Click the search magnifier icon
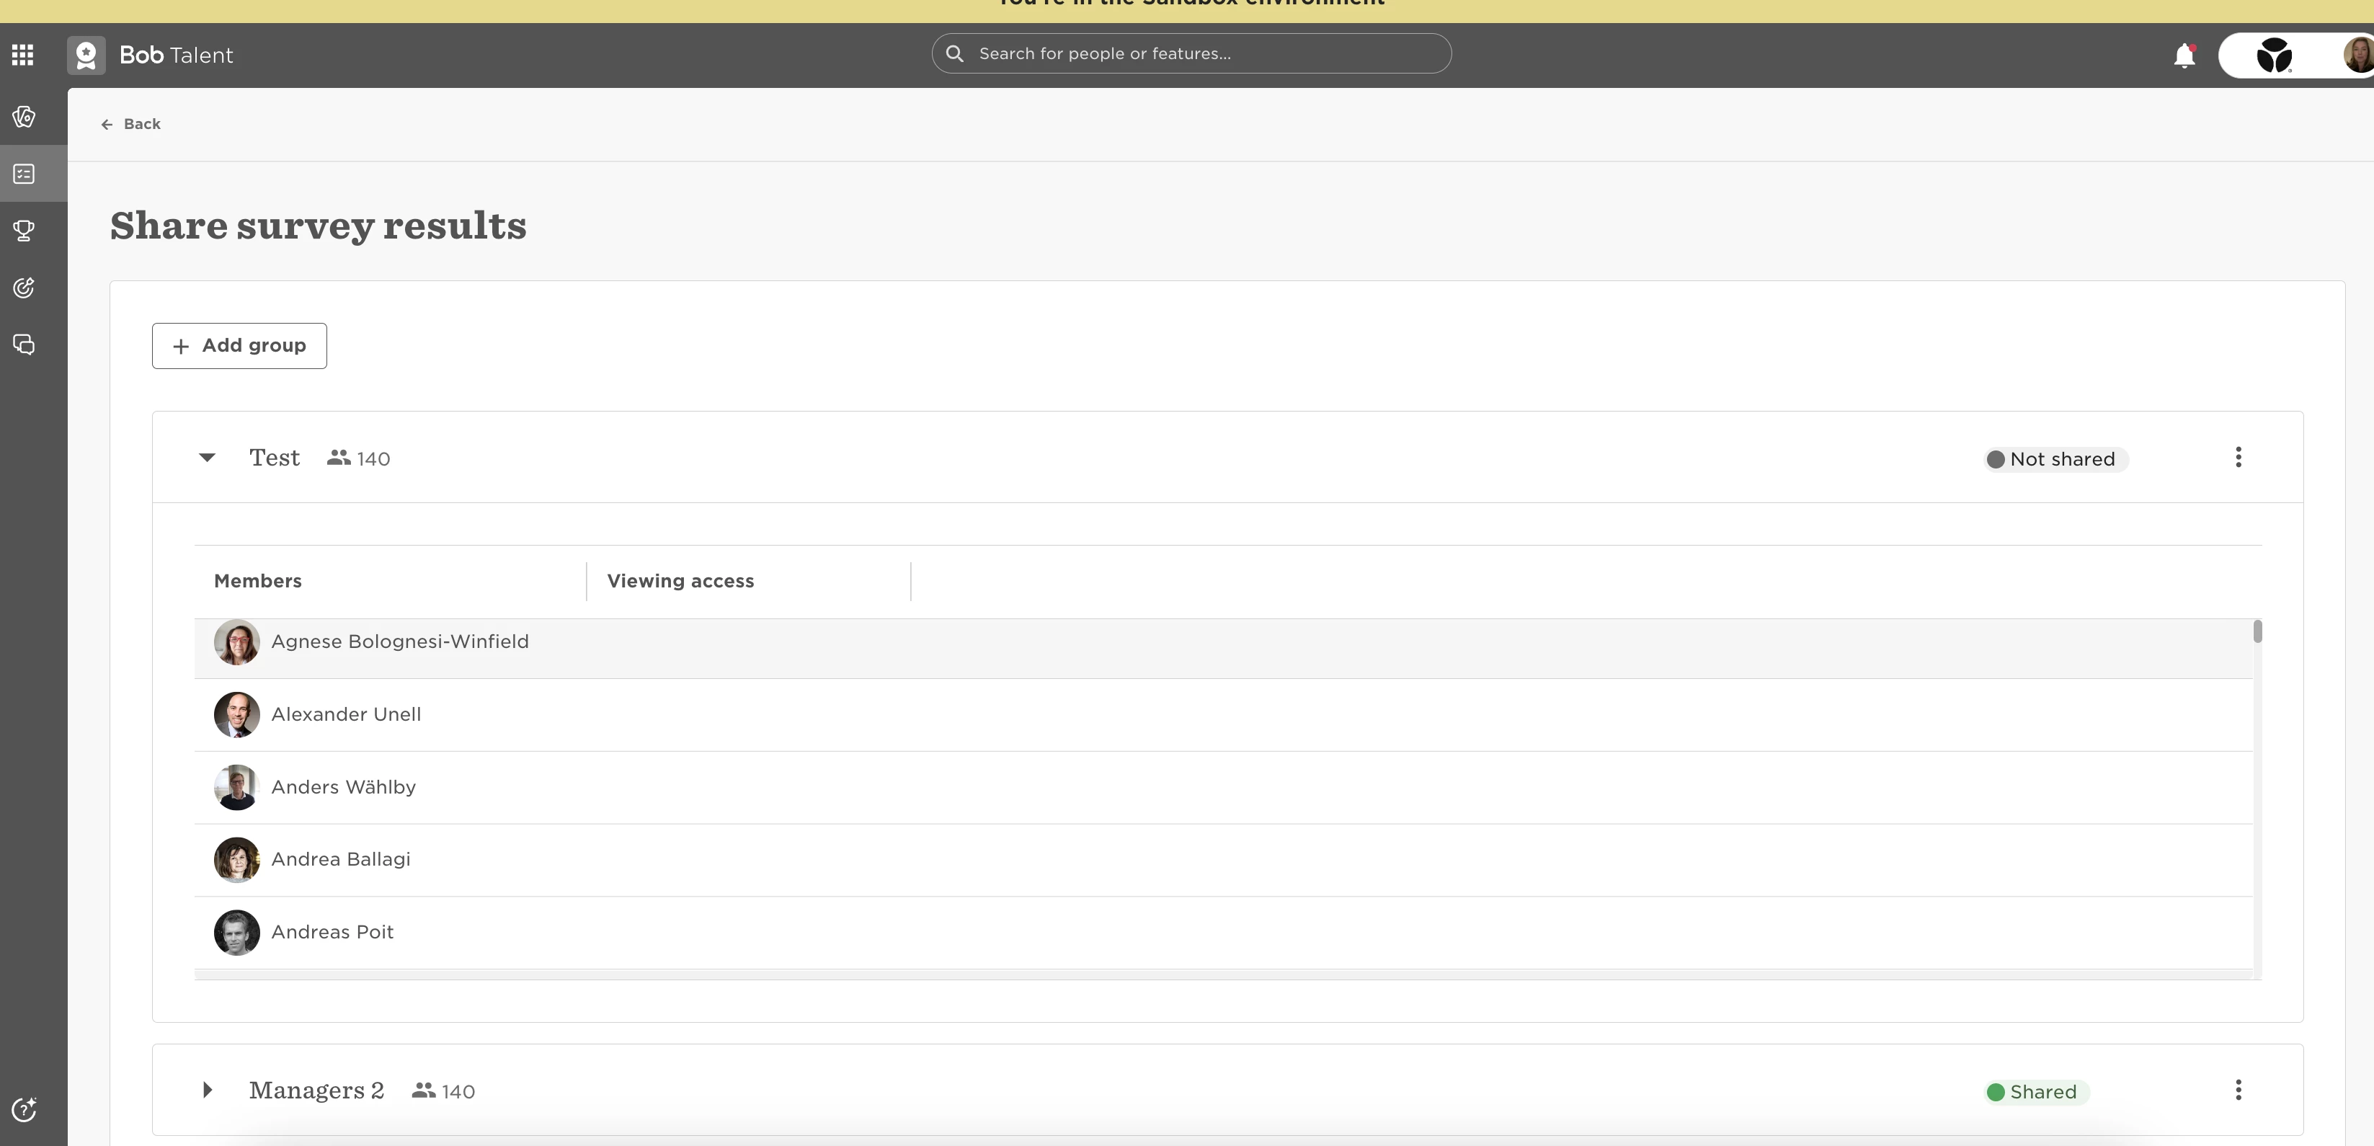The height and width of the screenshot is (1146, 2374). click(x=955, y=53)
